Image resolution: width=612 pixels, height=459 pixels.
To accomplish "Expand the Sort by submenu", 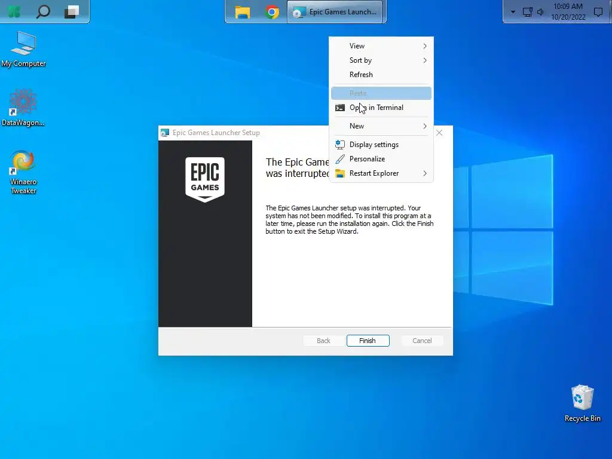I will (x=381, y=60).
